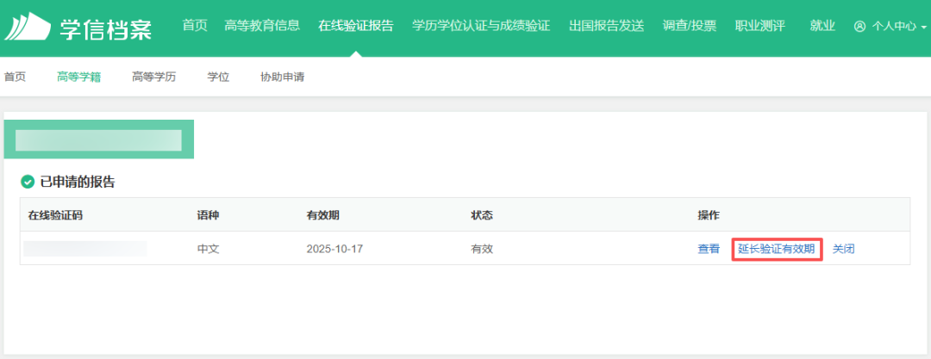931x359 pixels.
Task: Click the user avatar icon by 个人中心
Action: (x=859, y=27)
